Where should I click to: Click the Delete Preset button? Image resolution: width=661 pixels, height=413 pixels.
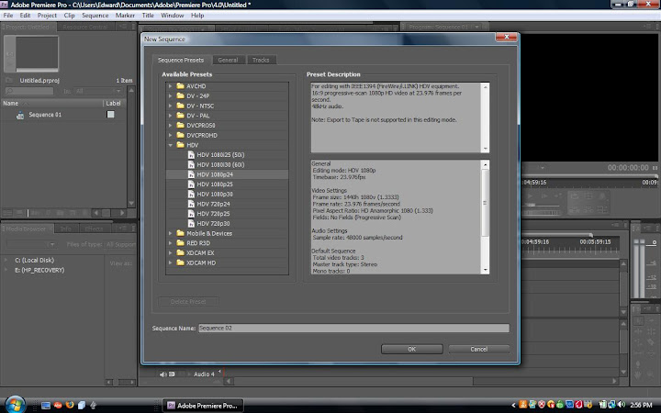click(188, 301)
